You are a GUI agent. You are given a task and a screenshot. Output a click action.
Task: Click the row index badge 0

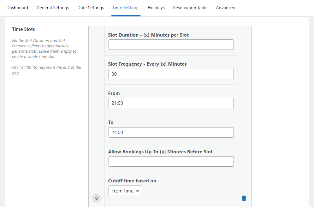pyautogui.click(x=97, y=198)
